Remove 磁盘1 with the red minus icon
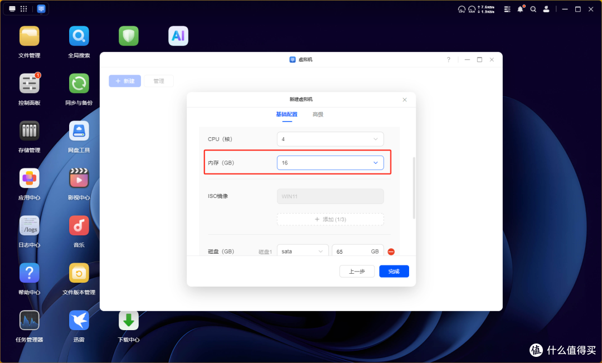 [x=391, y=251]
